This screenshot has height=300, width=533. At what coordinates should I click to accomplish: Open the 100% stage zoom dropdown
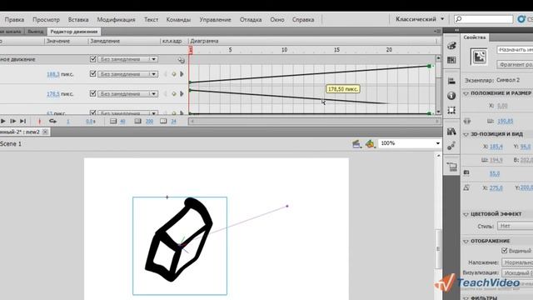point(410,143)
